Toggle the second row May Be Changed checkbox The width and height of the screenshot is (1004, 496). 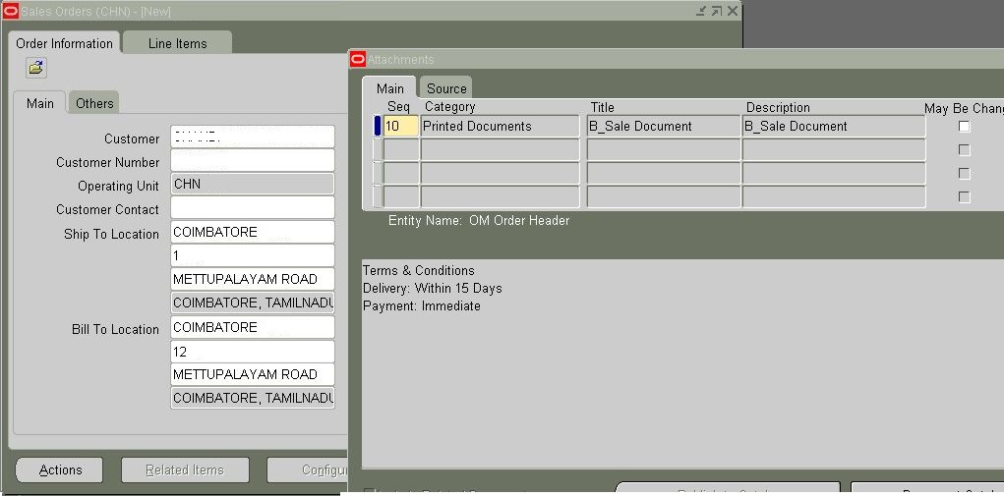(964, 150)
